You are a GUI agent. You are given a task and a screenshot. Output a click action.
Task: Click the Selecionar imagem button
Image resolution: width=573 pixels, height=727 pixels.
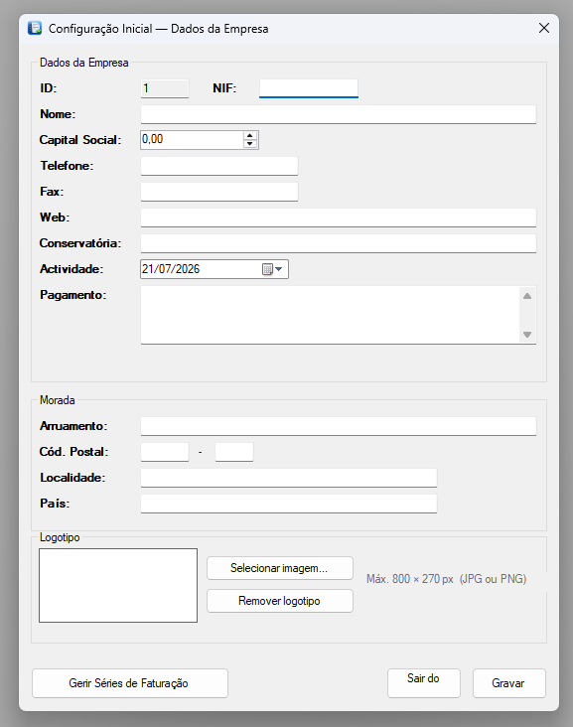click(279, 568)
